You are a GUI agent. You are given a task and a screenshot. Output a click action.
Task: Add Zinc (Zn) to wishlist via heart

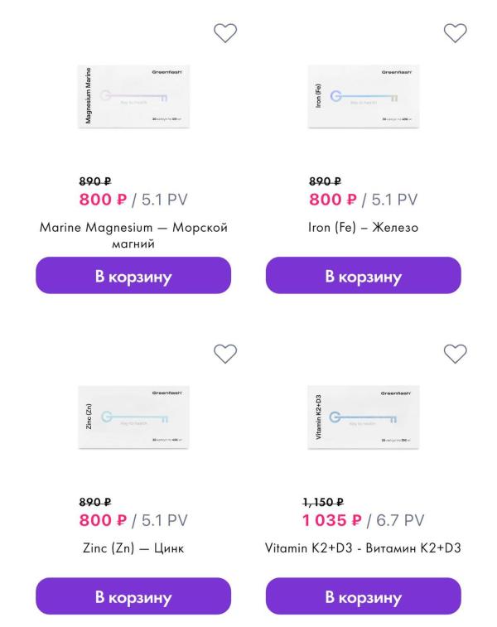pyautogui.click(x=224, y=353)
